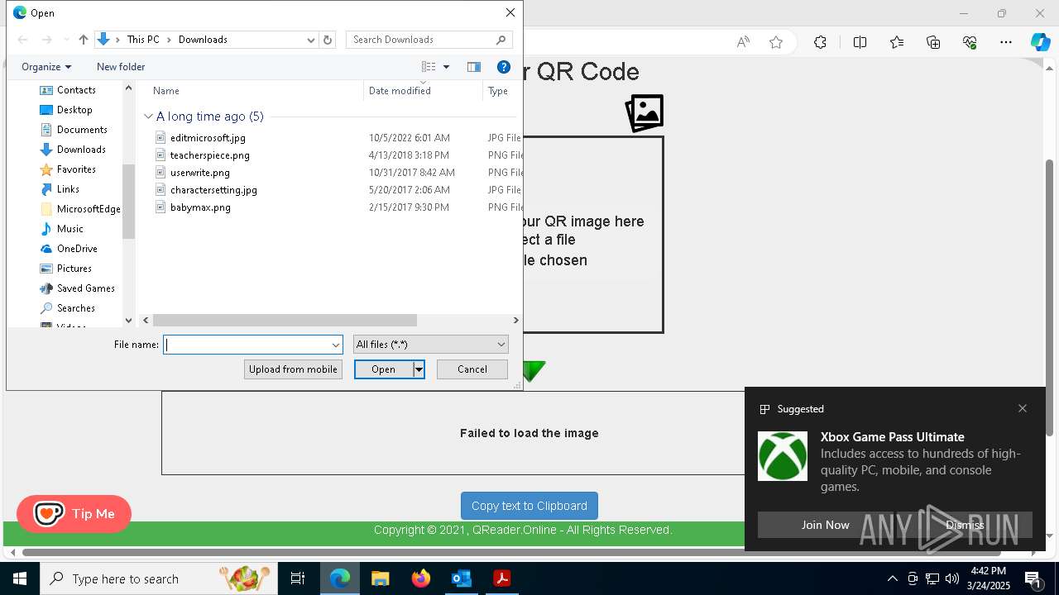Add page to favorites star icon
This screenshot has height=595, width=1059.
point(776,42)
